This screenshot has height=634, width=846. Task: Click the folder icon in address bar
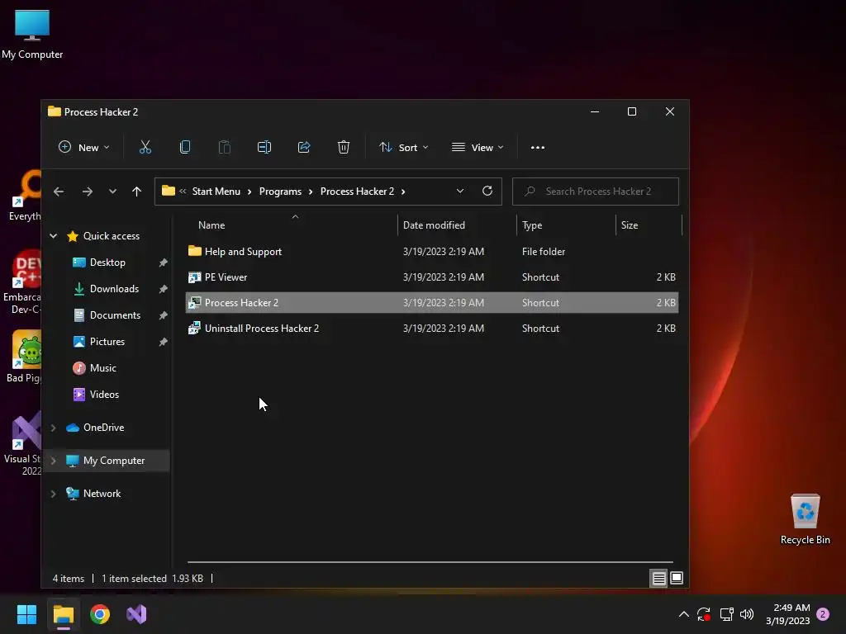[169, 191]
